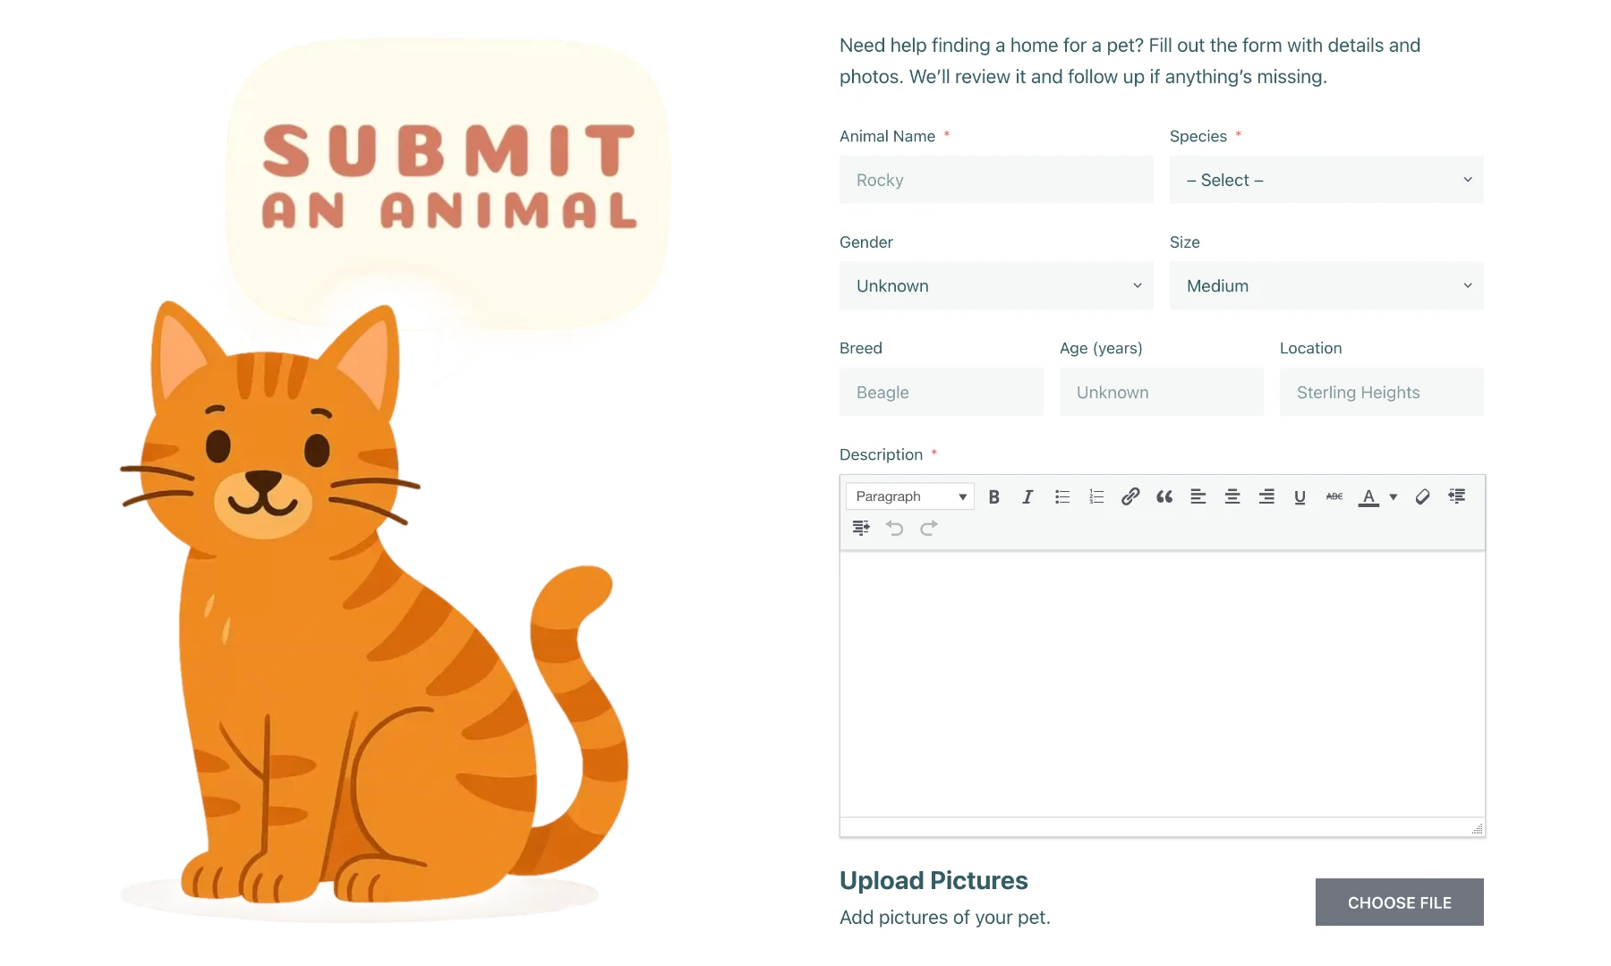This screenshot has height=966, width=1611.
Task: Apply strikethrough formatting
Action: point(1334,497)
